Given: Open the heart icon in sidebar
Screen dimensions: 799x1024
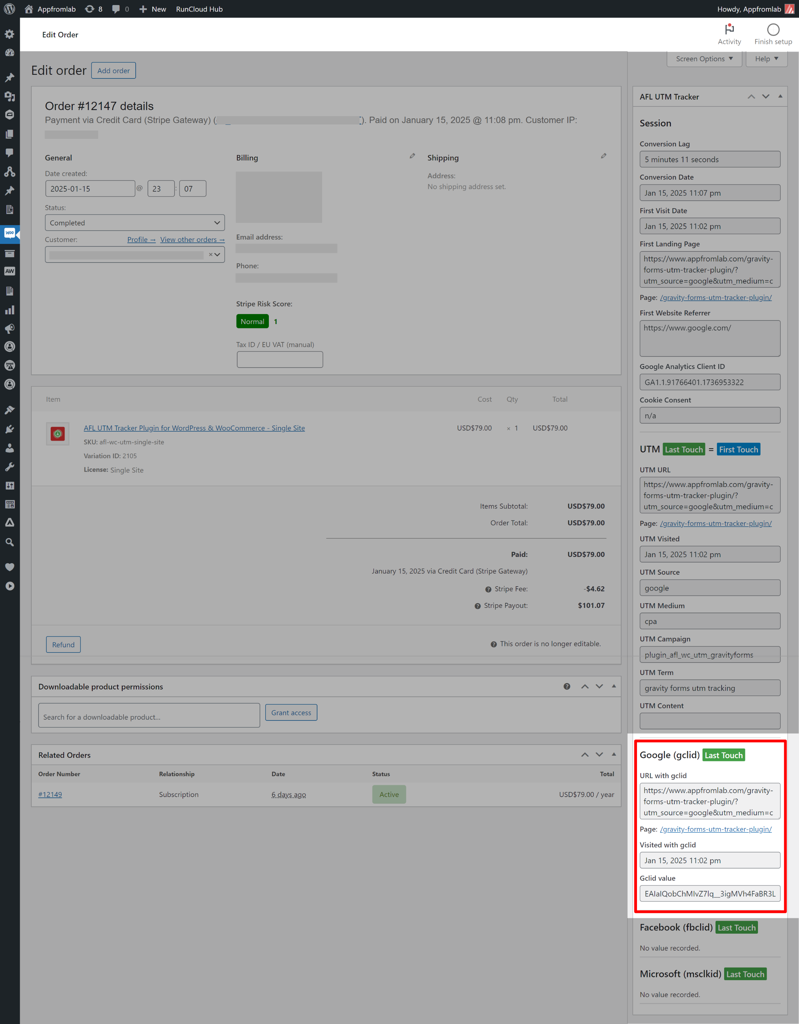Looking at the screenshot, I should click(x=9, y=567).
